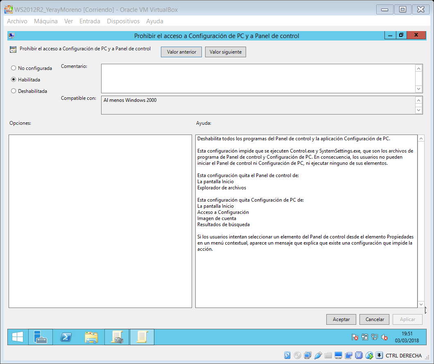Click the empty Opciones panel
This screenshot has width=434, height=364.
100,221
